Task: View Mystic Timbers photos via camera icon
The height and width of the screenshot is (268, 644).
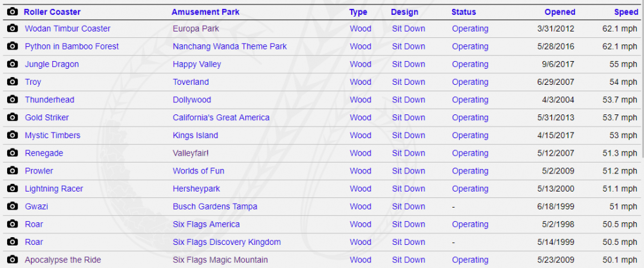Action: click(12, 135)
